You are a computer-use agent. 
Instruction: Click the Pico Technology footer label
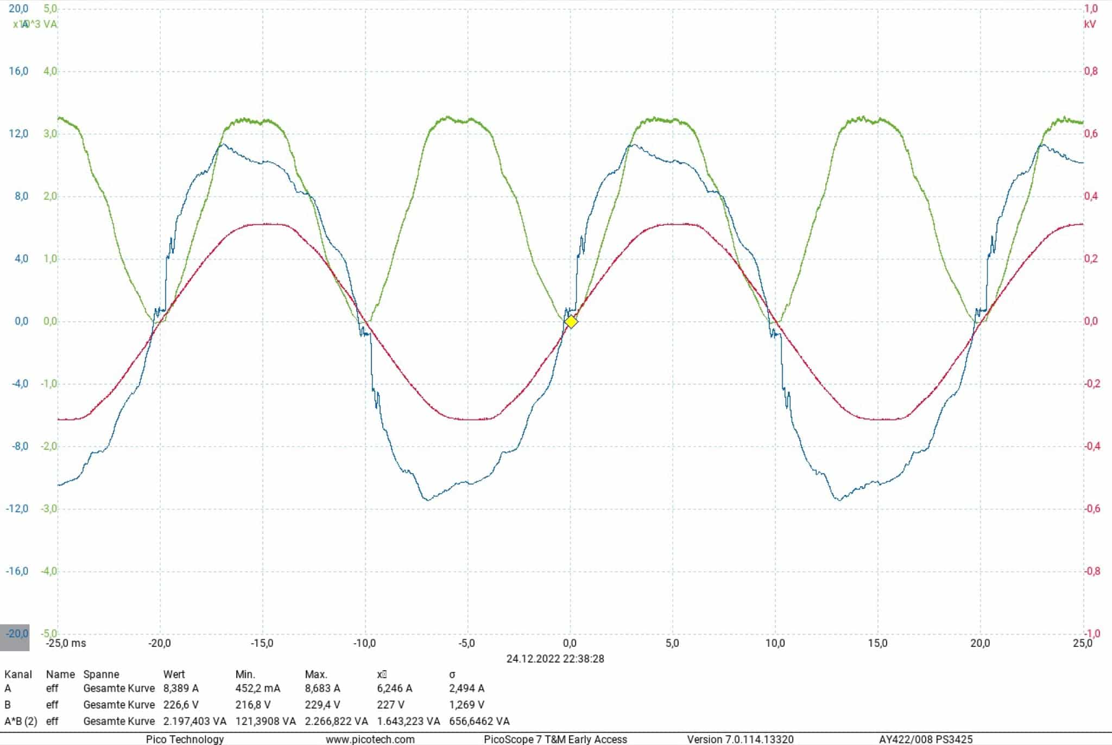[185, 739]
